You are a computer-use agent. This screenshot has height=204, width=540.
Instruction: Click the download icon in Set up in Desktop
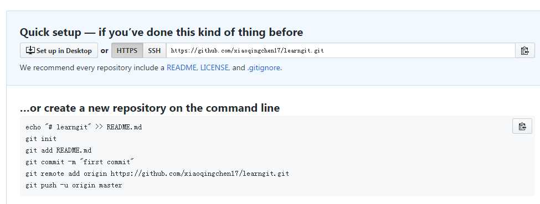tap(30, 50)
